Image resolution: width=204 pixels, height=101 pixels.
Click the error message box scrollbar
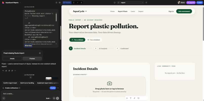click(56, 17)
